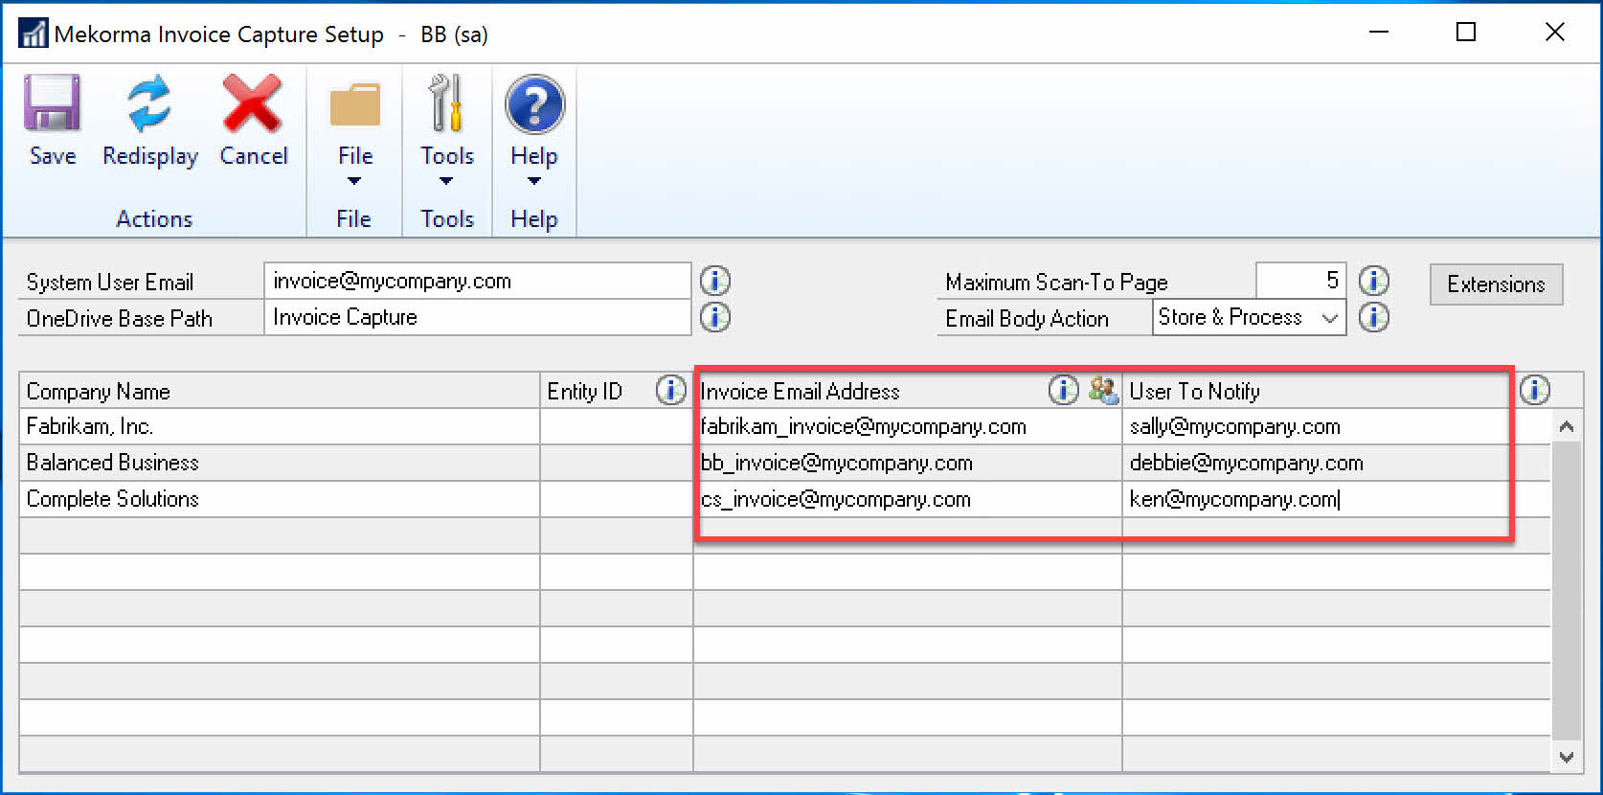The height and width of the screenshot is (795, 1603).
Task: Minimize the Invoice Capture Setup window
Action: click(1379, 32)
